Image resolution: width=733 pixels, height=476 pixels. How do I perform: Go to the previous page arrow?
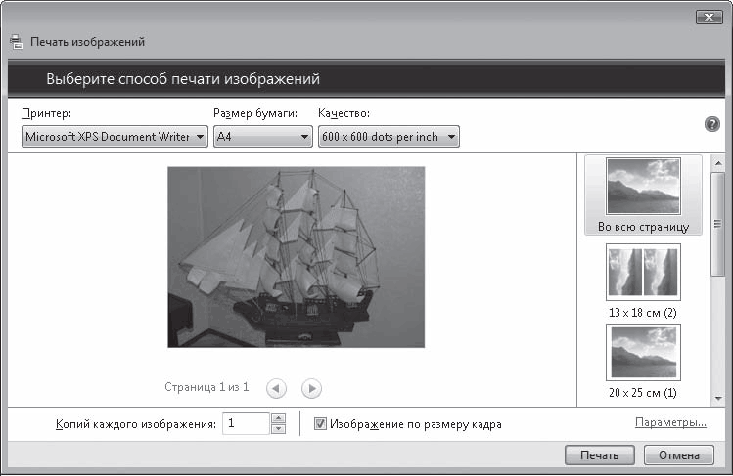point(276,388)
